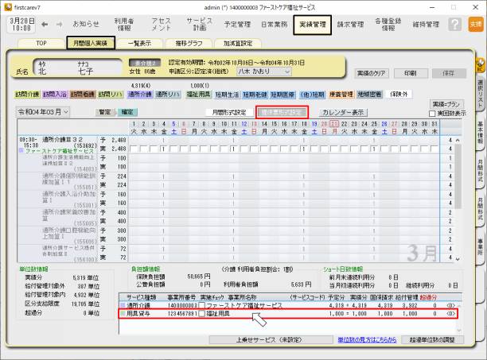Screen dimensions: 487x360
Task: Toggle the 月間形式設定 checkbox
Action: pyautogui.click(x=209, y=113)
